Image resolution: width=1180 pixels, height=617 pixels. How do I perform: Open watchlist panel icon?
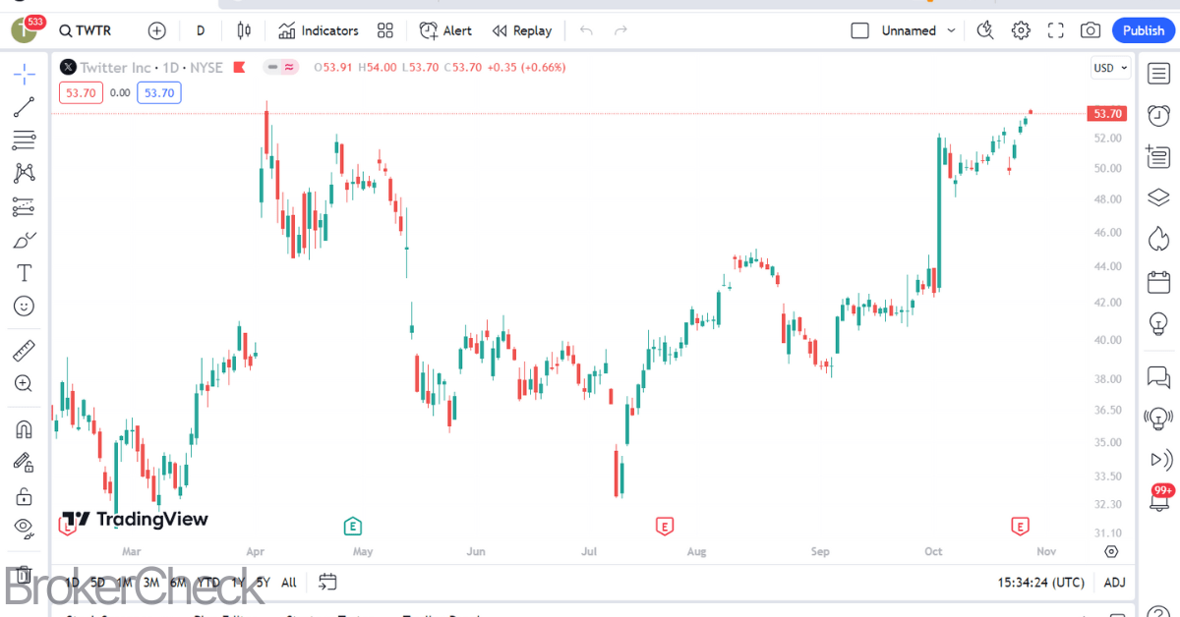click(x=1158, y=73)
